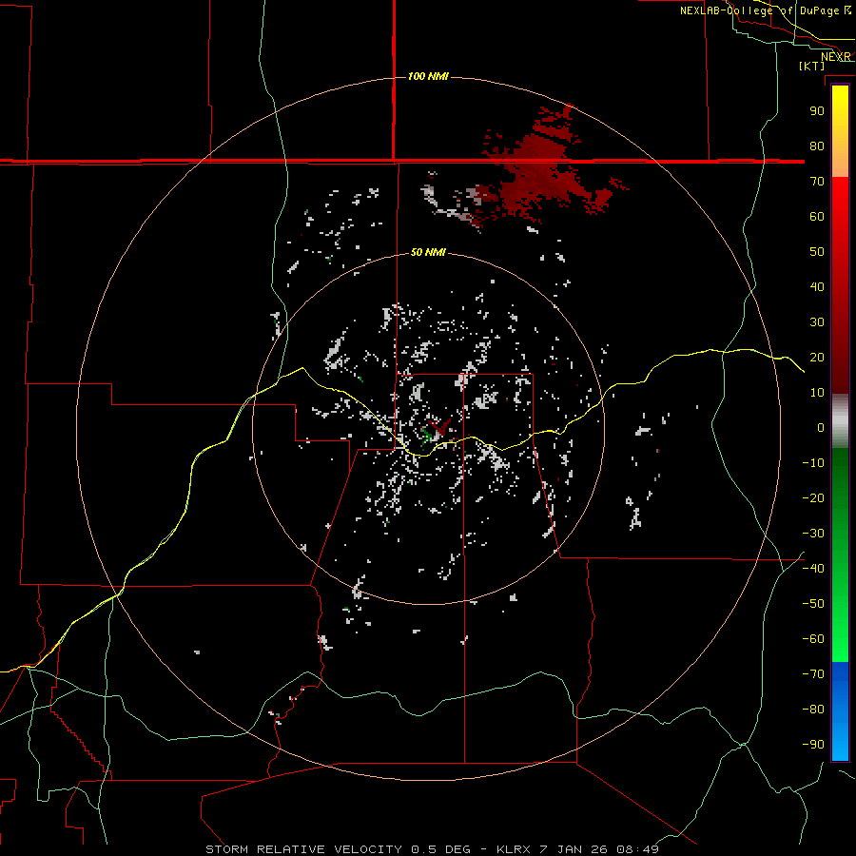Click the -20 value on velocity scale

(x=813, y=497)
